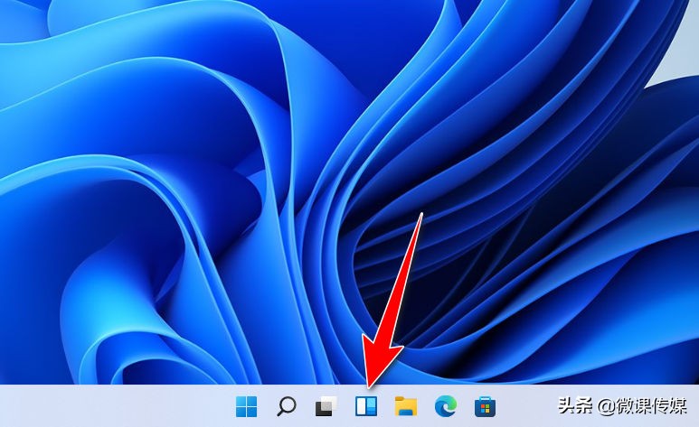Open Task View in the taskbar
This screenshot has height=427, width=699.
(x=326, y=406)
